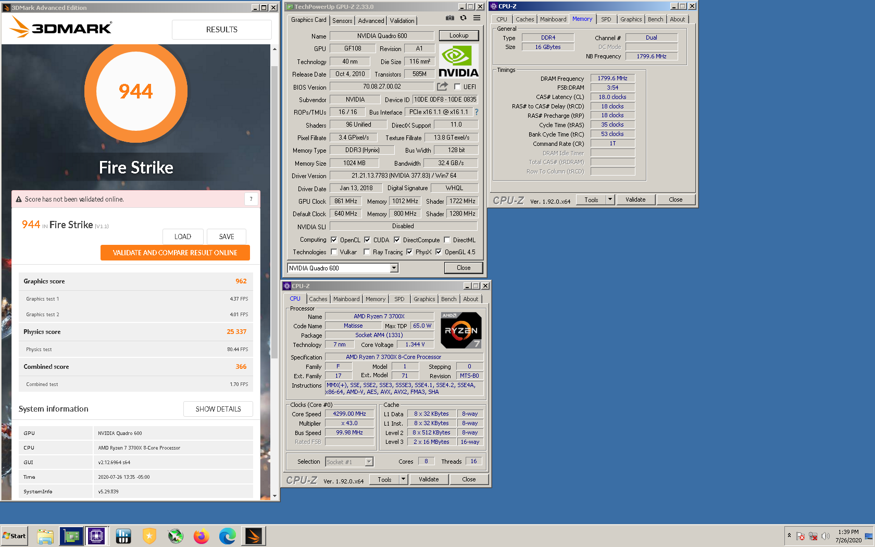
Task: Switch to CPU-Z taskbar button
Action: (97, 536)
